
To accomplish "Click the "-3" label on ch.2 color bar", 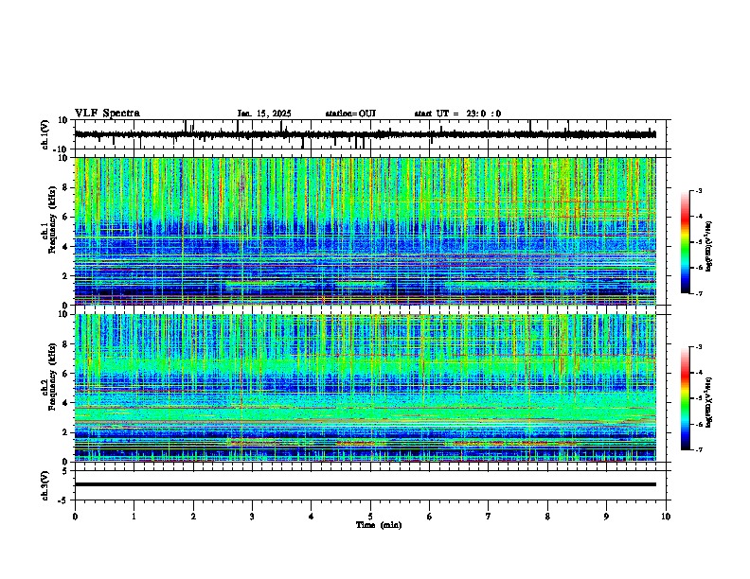I will click(x=698, y=347).
